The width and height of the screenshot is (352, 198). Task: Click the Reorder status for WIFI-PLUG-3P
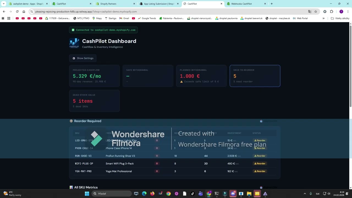click(260, 164)
